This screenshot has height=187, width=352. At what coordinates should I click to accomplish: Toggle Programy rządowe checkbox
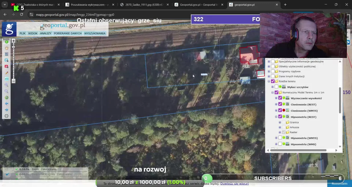(x=273, y=71)
